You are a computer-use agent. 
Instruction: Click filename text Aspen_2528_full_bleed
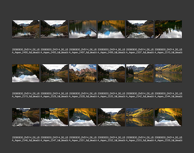point(83,95)
